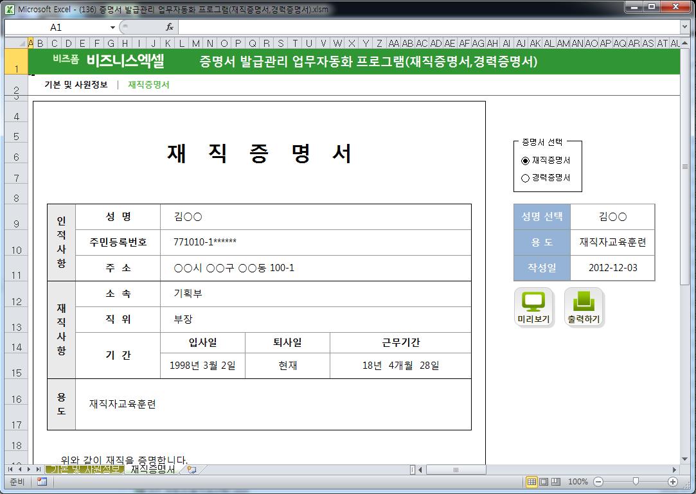This screenshot has height=494, width=696.
Task: Click the zoom out minus icon
Action: coord(598,482)
